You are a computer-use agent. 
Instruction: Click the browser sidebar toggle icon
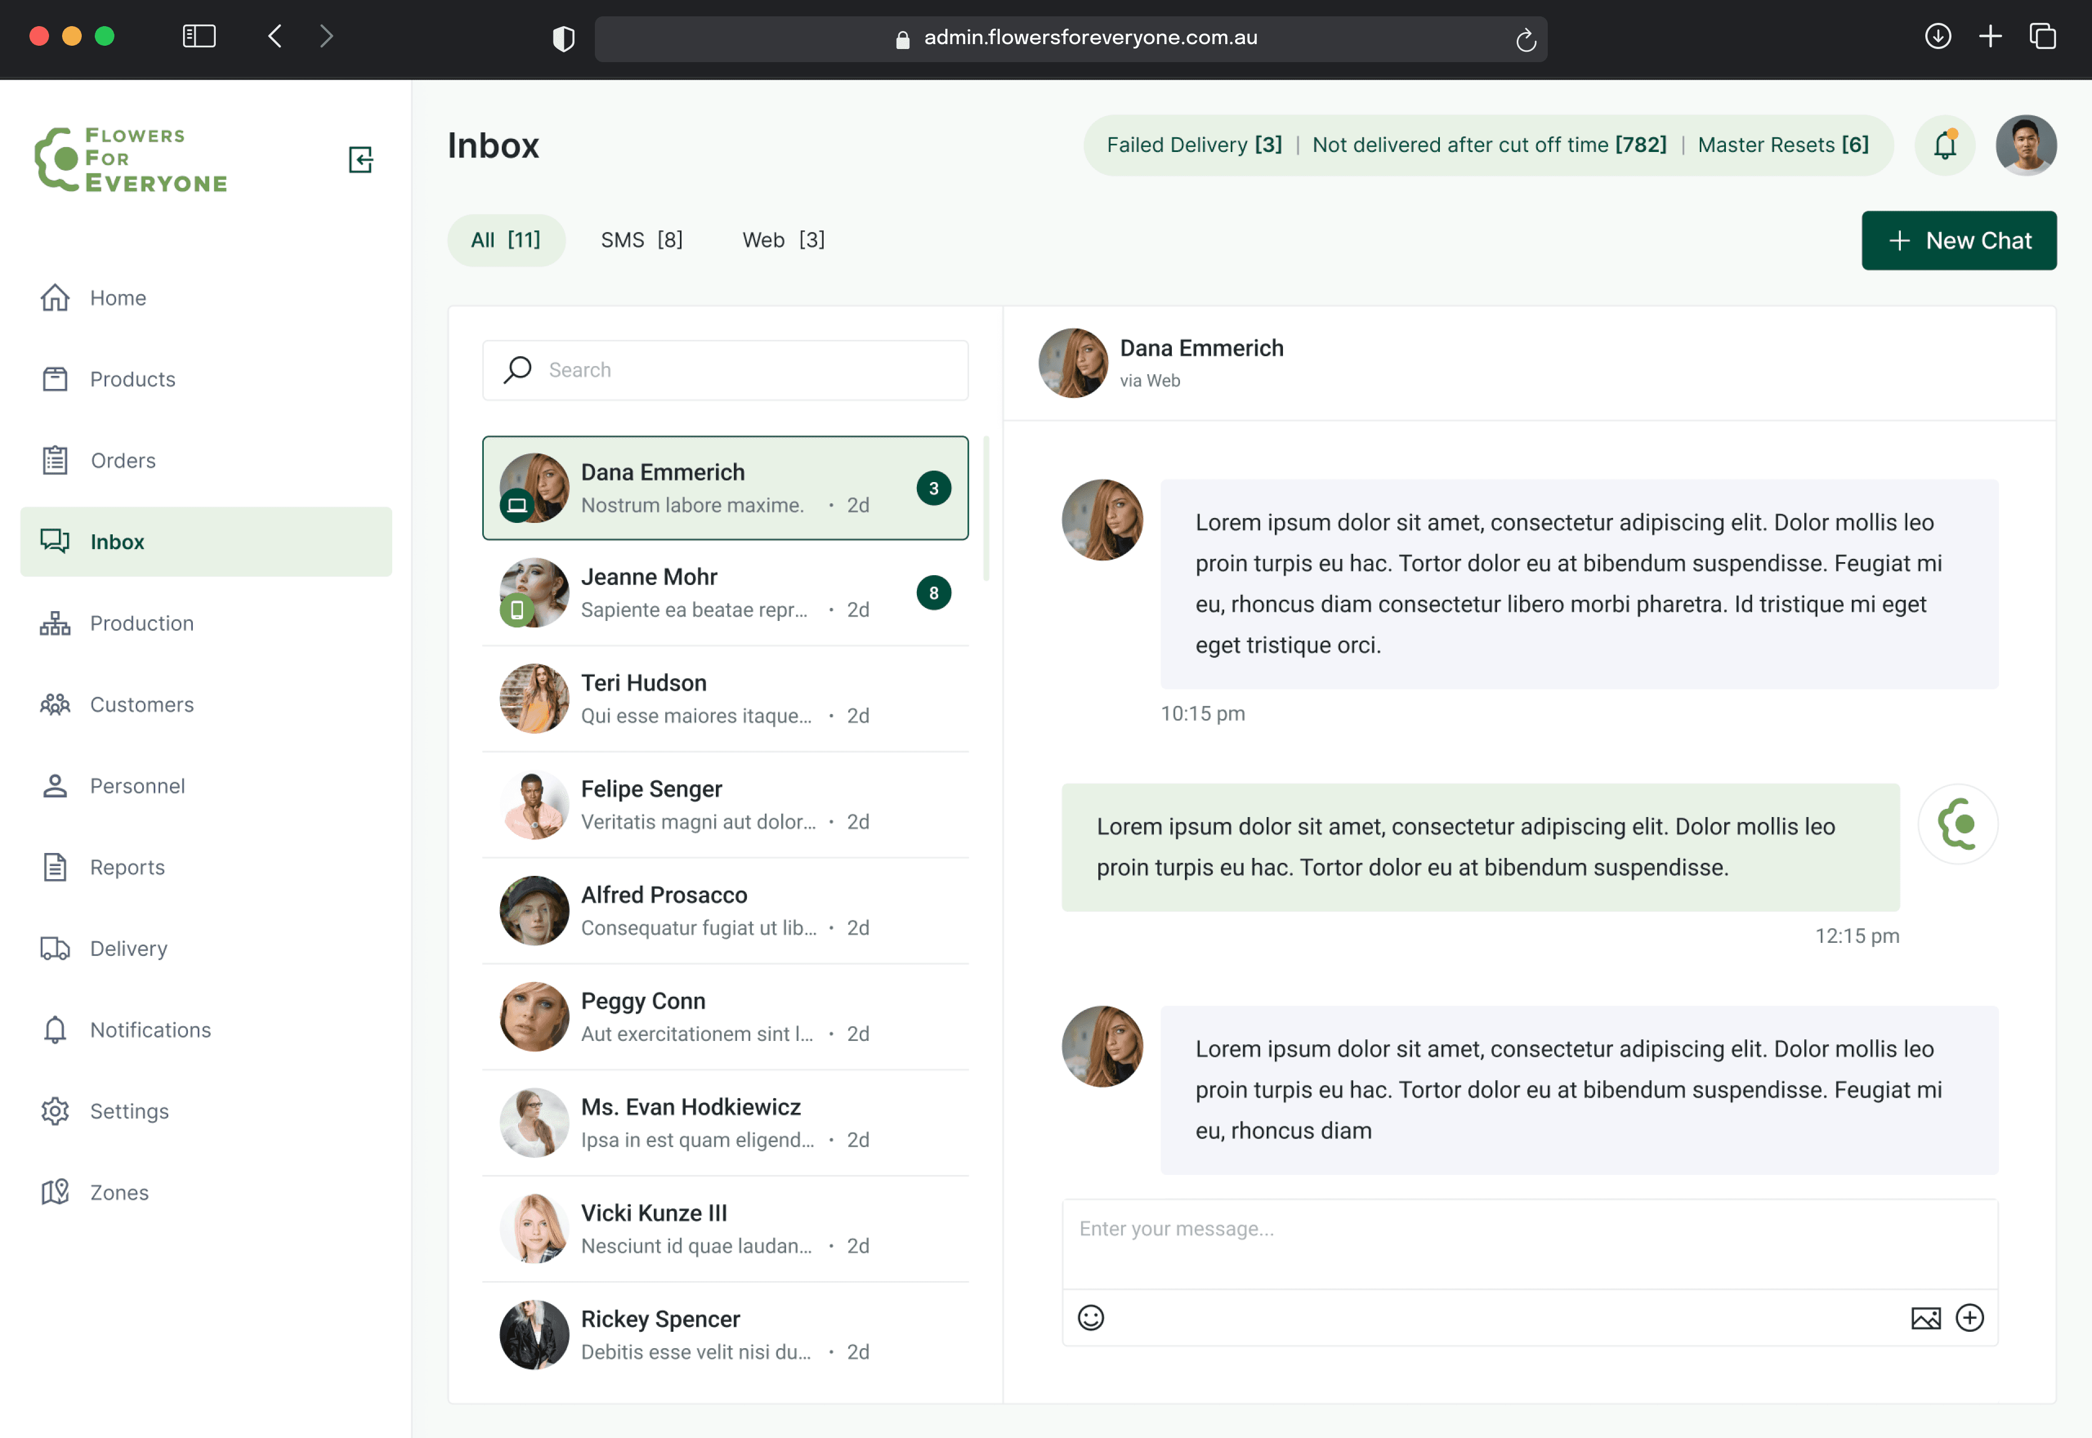199,36
